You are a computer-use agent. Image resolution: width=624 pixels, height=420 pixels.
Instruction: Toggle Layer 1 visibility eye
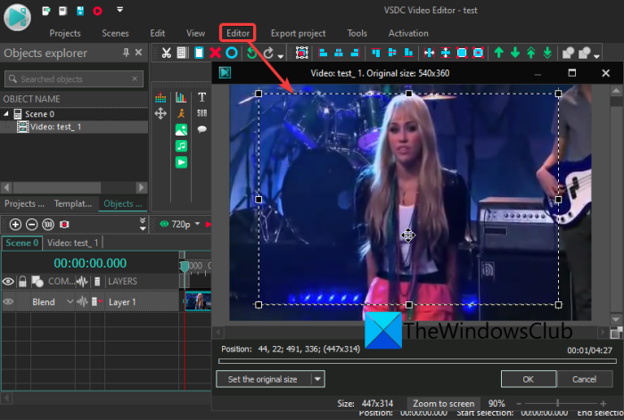pos(9,302)
